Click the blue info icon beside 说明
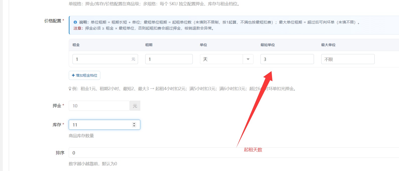 (75, 22)
